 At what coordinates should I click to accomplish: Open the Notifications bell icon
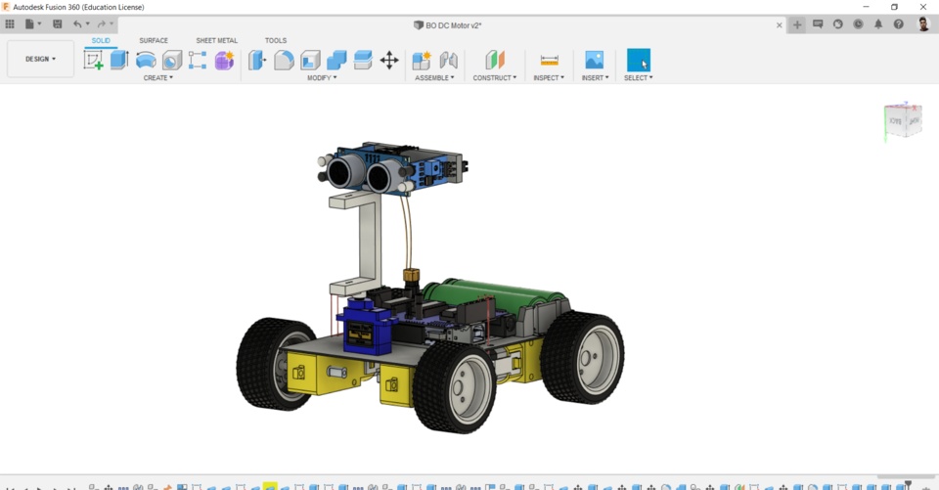878,23
